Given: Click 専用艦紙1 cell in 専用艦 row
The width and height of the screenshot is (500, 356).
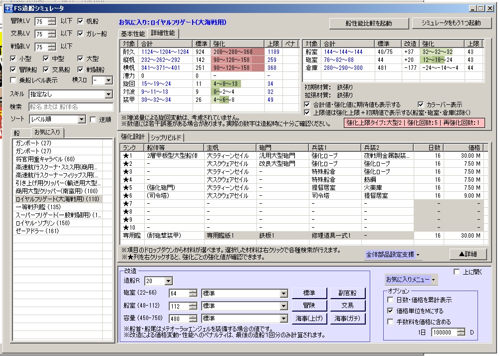Looking at the screenshot, I should point(230,236).
